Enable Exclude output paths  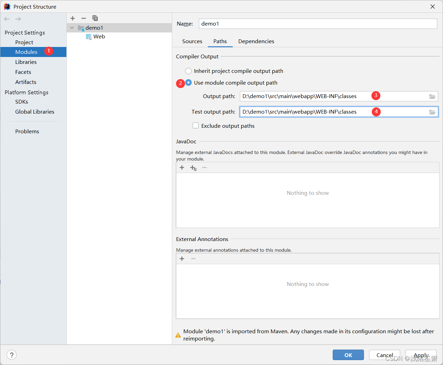click(x=195, y=125)
